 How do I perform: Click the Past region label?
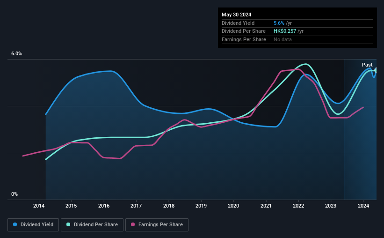point(367,65)
